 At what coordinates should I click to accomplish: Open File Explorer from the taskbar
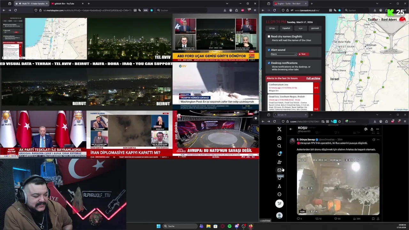[208, 226]
